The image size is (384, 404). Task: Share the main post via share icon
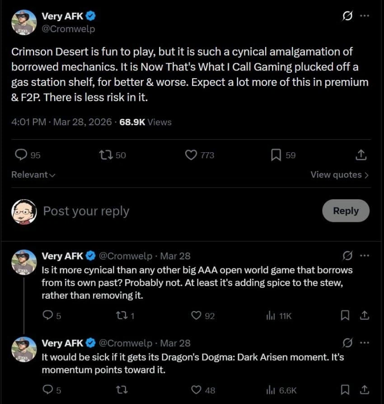[x=361, y=155]
